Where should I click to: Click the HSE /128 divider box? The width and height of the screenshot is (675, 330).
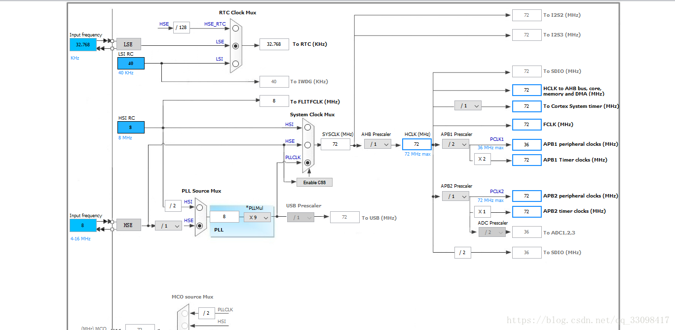181,28
